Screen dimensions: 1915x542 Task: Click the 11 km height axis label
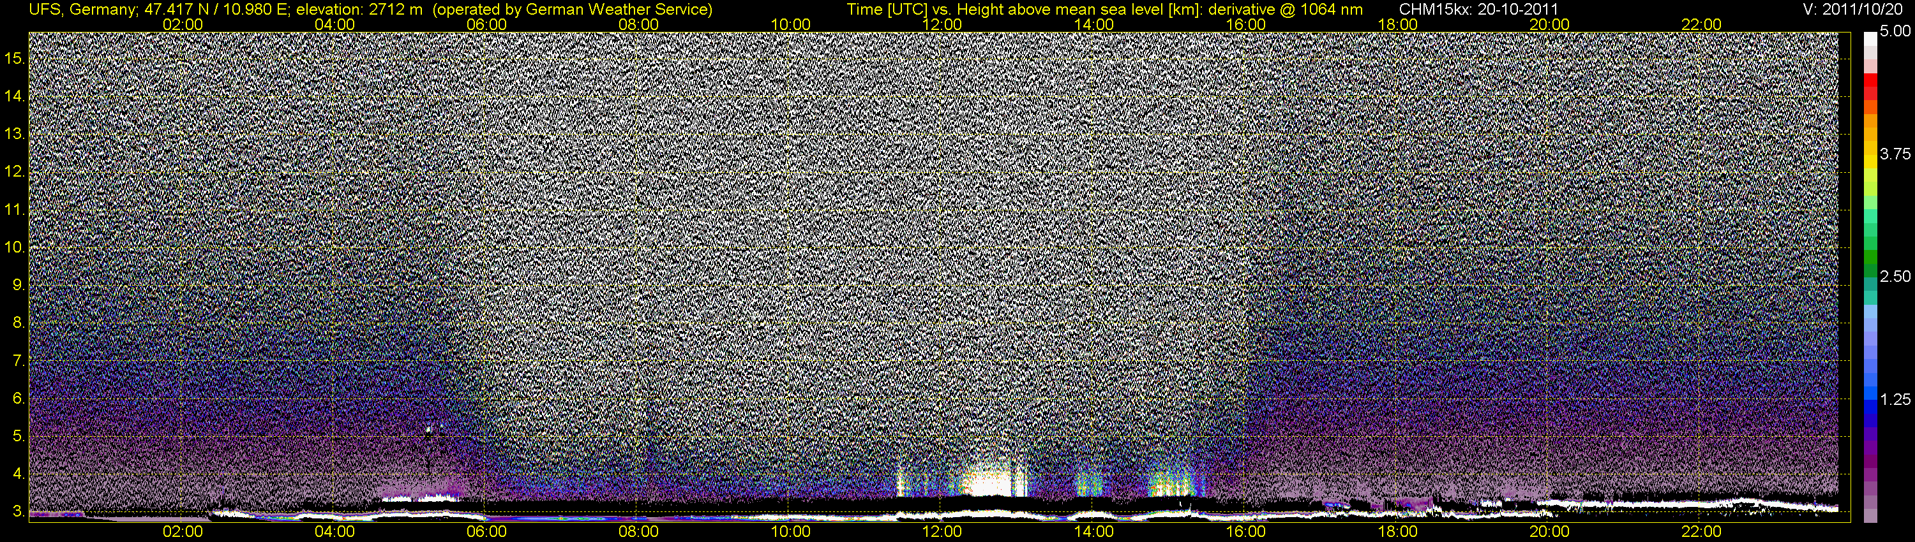(15, 210)
